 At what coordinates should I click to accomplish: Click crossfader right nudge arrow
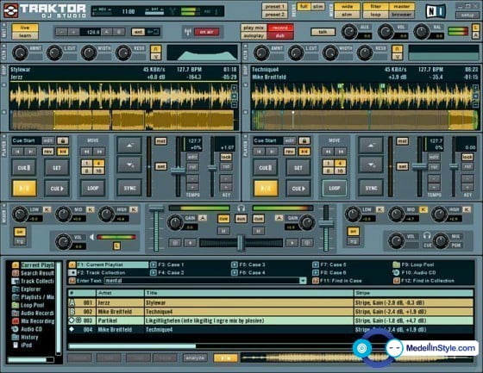click(292, 243)
